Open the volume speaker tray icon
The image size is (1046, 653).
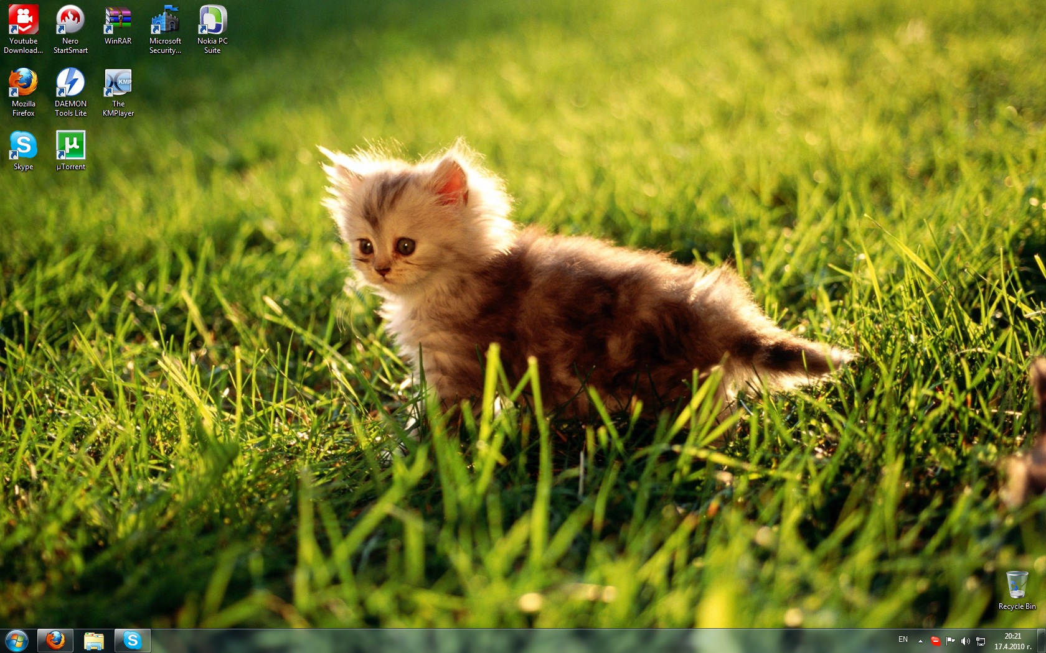[965, 641]
